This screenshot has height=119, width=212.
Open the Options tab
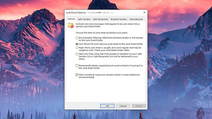(72, 19)
